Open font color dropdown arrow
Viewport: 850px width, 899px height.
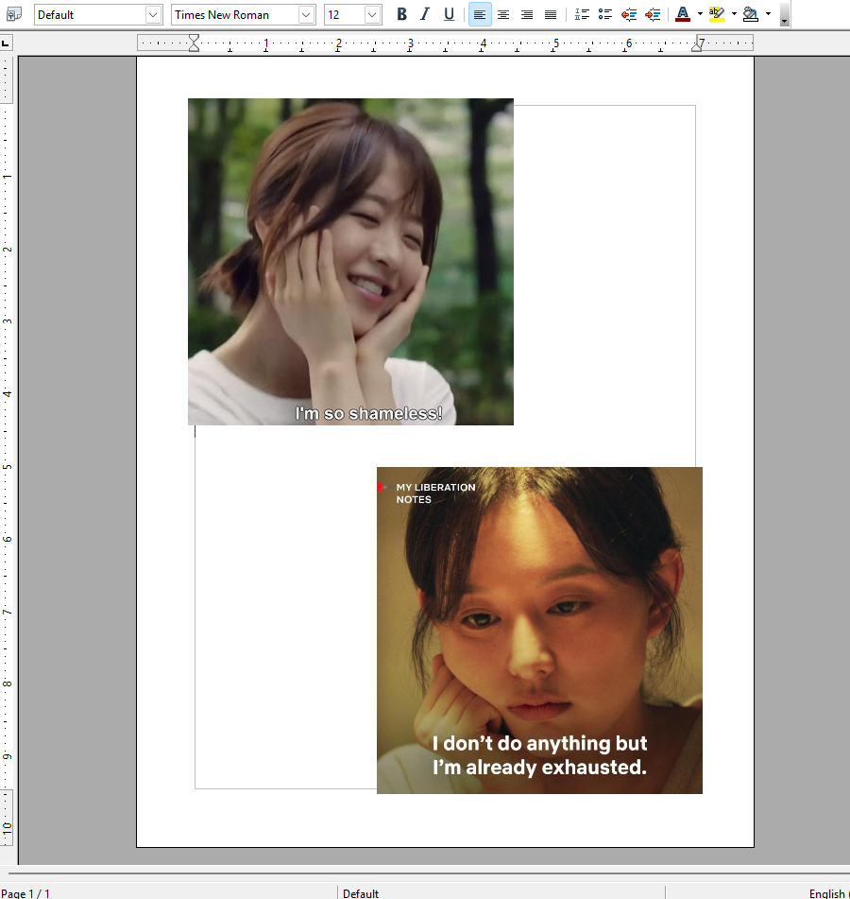(700, 14)
